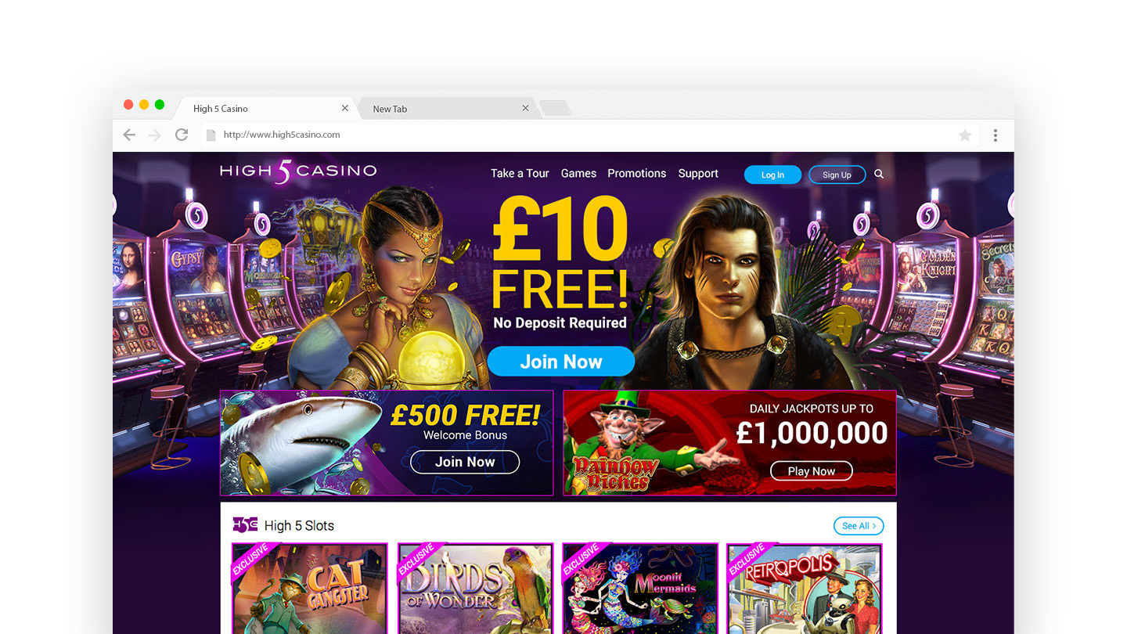The height and width of the screenshot is (634, 1127).
Task: Select Take a Tour in the navigation
Action: (x=520, y=174)
